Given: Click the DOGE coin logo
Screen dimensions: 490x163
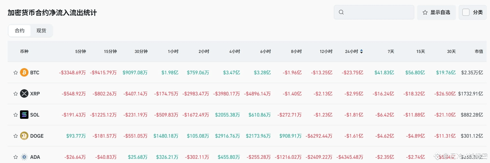Looking at the screenshot, I should [x=24, y=136].
